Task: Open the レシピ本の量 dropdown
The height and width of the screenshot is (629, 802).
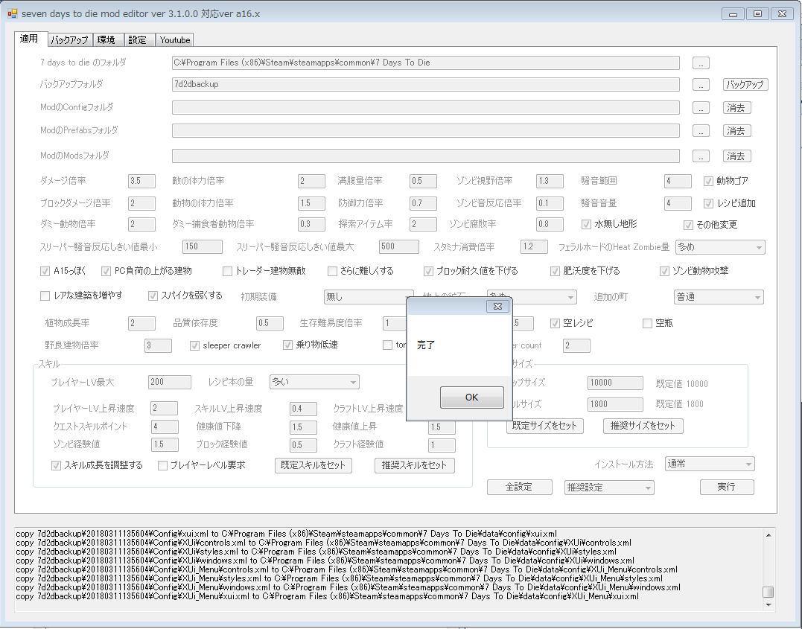Action: pos(314,382)
